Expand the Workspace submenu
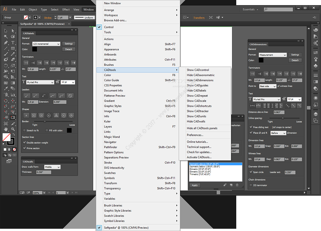Screen dimensions: 321x231 click(x=138, y=15)
